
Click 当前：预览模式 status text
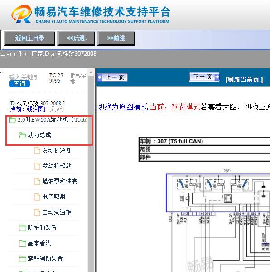[x=175, y=107]
